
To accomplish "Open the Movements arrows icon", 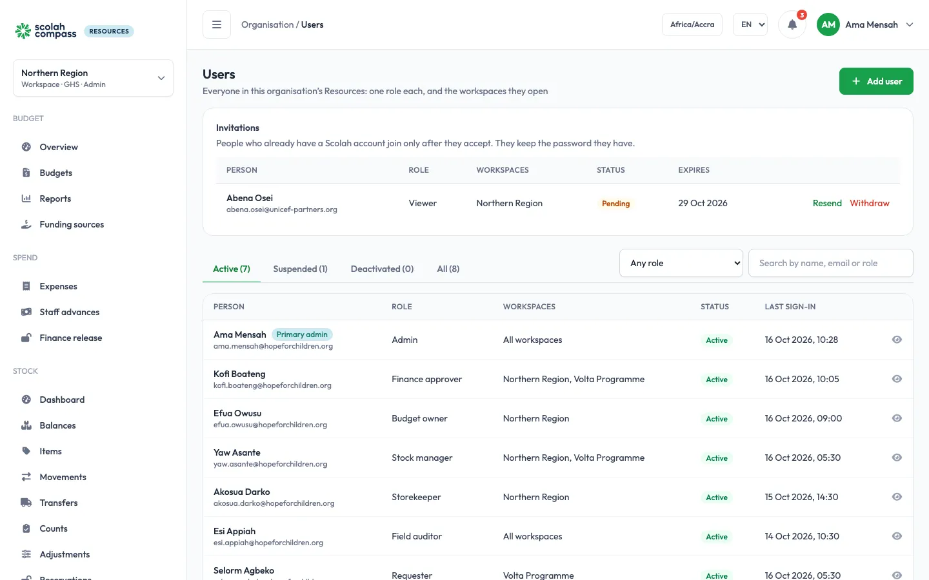I will point(26,477).
